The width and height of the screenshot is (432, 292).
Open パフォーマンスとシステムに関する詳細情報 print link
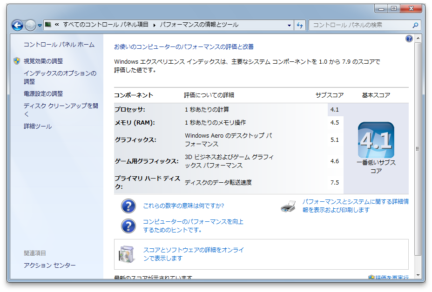355,206
